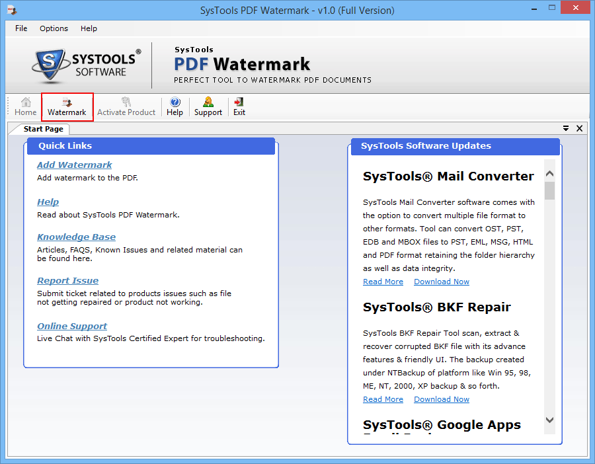Open the Options menu
Viewport: 595px width, 464px height.
point(54,28)
